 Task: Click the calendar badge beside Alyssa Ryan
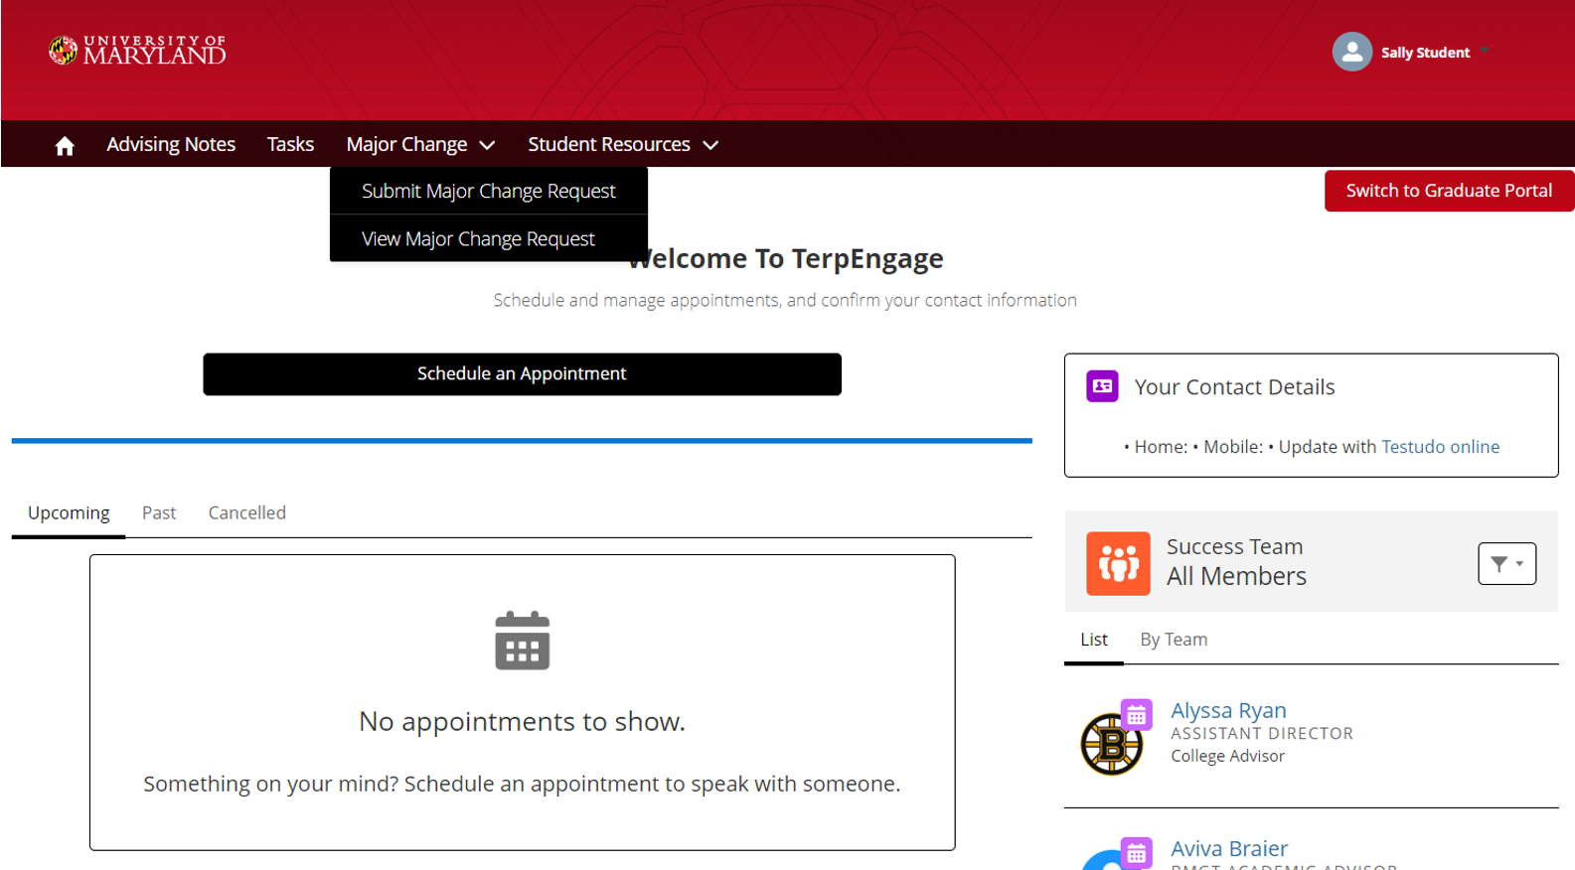[x=1137, y=714]
